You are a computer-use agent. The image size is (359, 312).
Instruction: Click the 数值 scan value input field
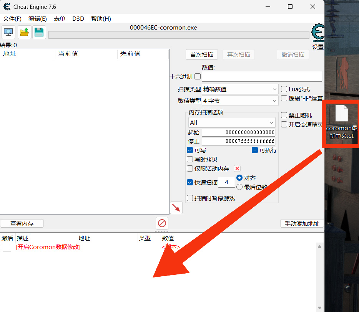click(x=262, y=76)
